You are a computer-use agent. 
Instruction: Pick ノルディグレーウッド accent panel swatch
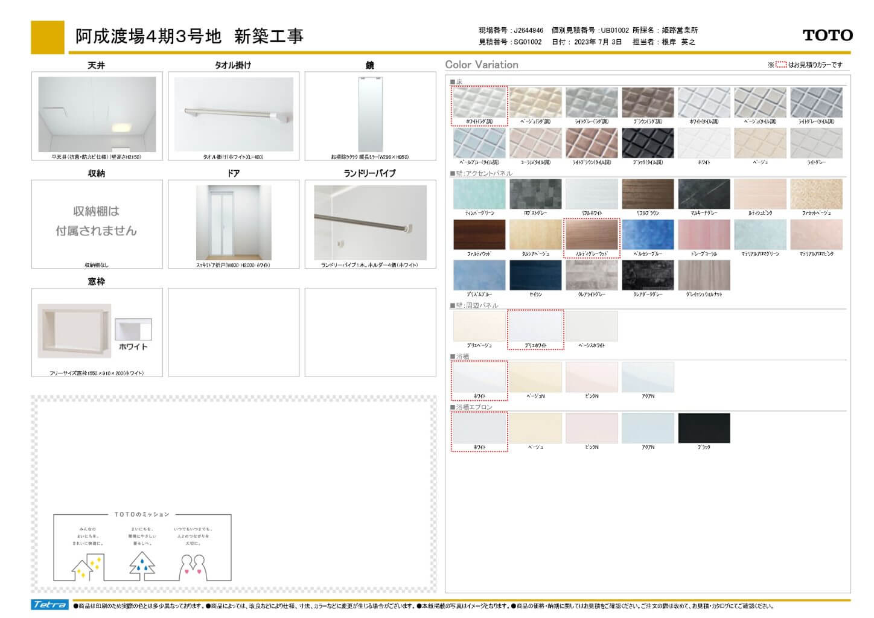point(592,235)
